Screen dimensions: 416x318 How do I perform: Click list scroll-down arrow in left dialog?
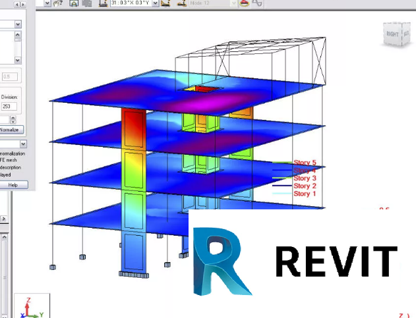tap(18, 60)
